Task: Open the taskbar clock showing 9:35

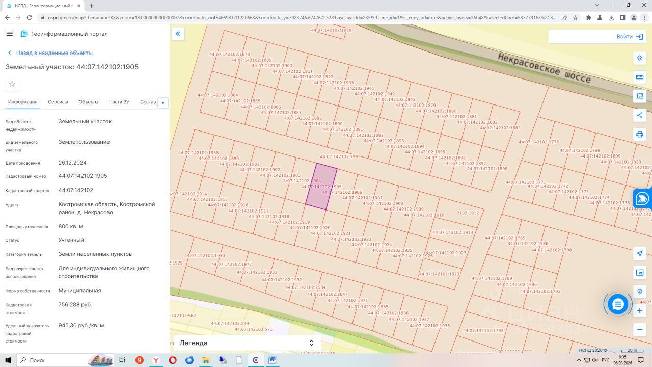Action: point(623,360)
